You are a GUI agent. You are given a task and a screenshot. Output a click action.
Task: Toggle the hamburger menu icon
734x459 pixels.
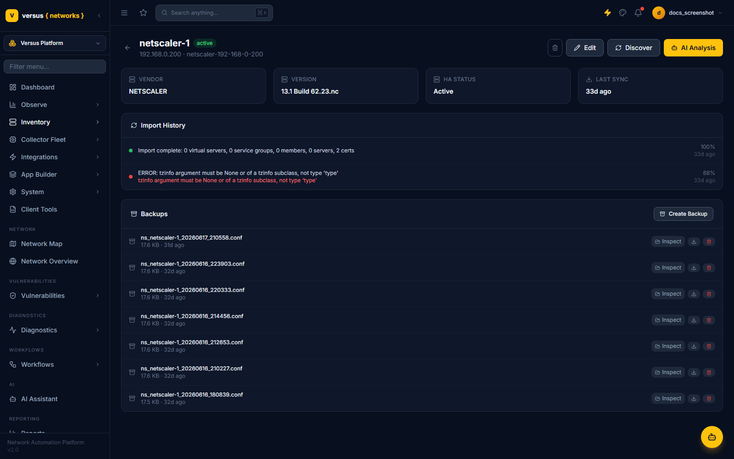[124, 13]
